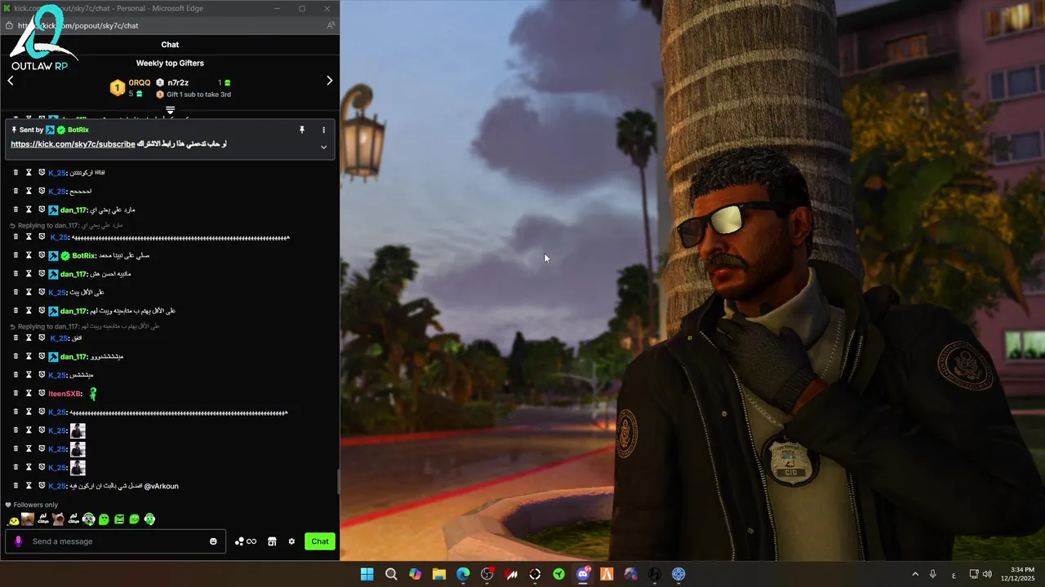
Task: Click the @vArkoun mention in chat
Action: click(x=161, y=486)
